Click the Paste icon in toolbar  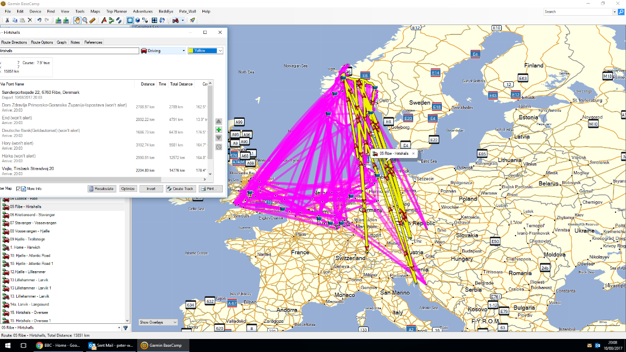coord(22,20)
